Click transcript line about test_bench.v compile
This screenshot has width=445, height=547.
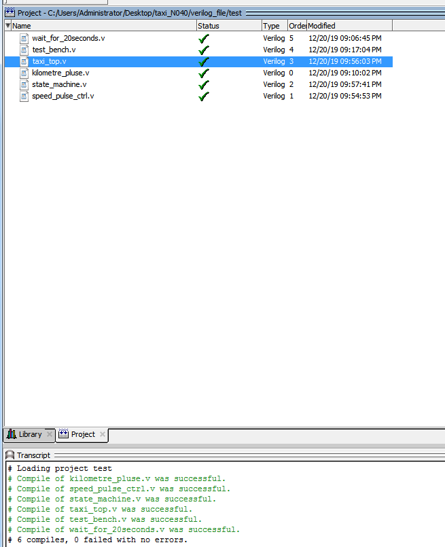105,519
